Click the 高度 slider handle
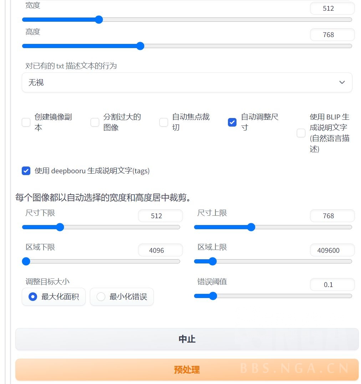Screen dimensions: 361x384 click(140, 46)
